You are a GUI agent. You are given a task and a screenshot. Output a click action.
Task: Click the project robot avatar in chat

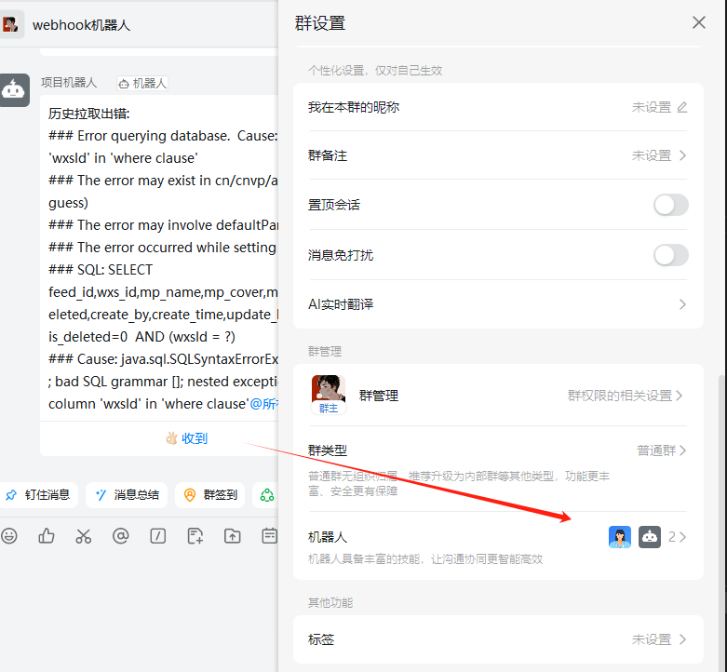15,90
